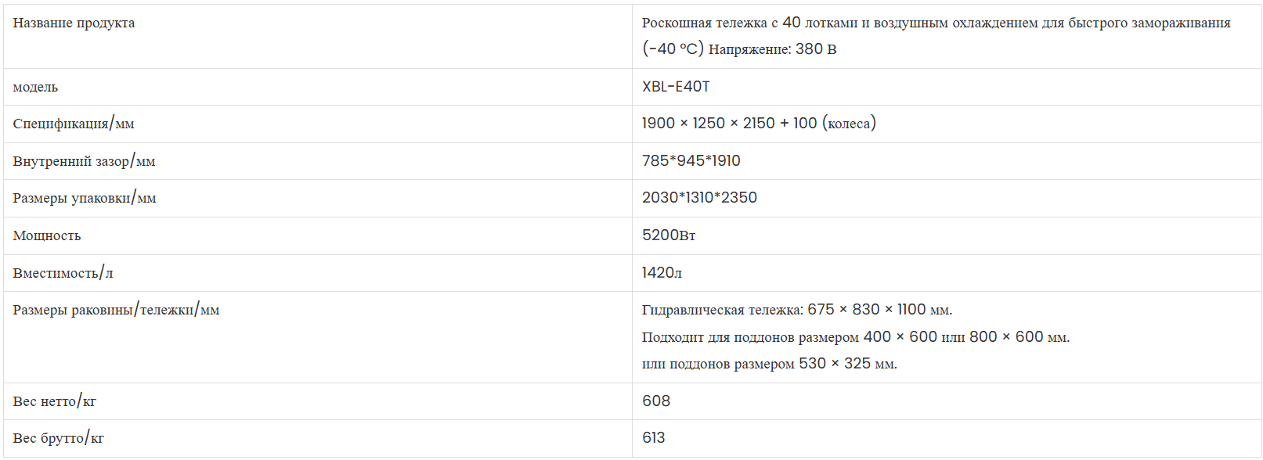Click the hydraulic trolley line 675 × 830 × 1100
The image size is (1263, 460).
[797, 310]
